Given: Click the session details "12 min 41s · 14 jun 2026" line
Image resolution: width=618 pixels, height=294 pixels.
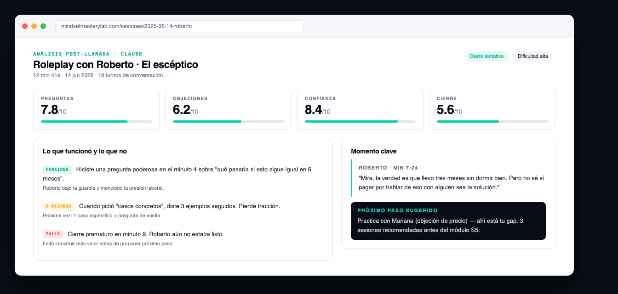Looking at the screenshot, I should point(98,75).
